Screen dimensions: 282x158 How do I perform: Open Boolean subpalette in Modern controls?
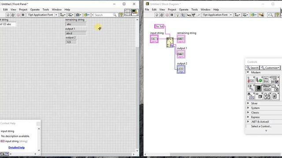coord(259,79)
